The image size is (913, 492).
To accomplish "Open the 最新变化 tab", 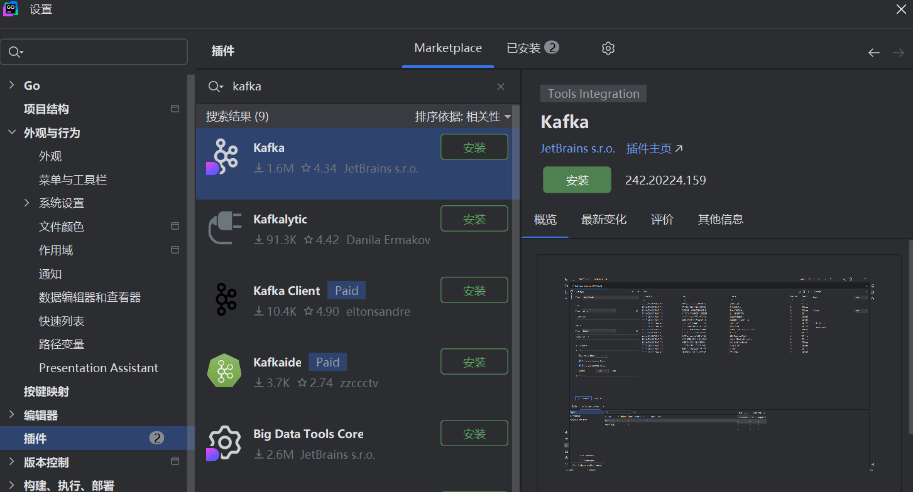I will 604,219.
